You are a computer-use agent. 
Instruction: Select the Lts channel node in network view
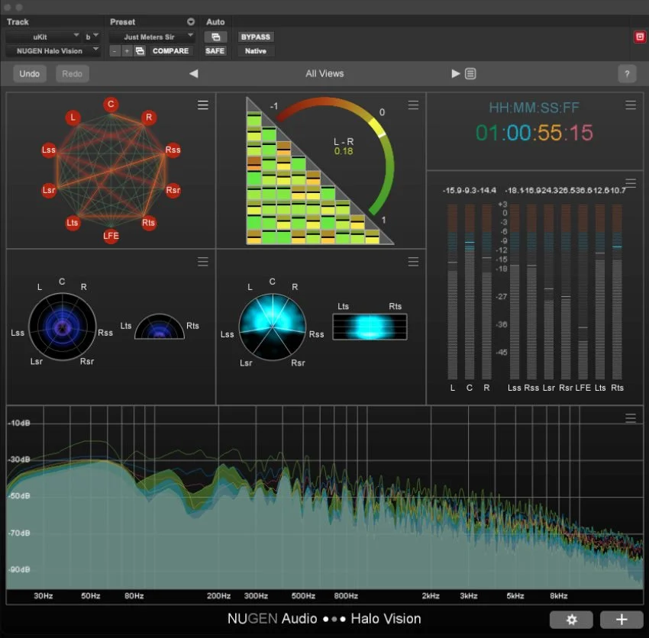click(x=73, y=223)
